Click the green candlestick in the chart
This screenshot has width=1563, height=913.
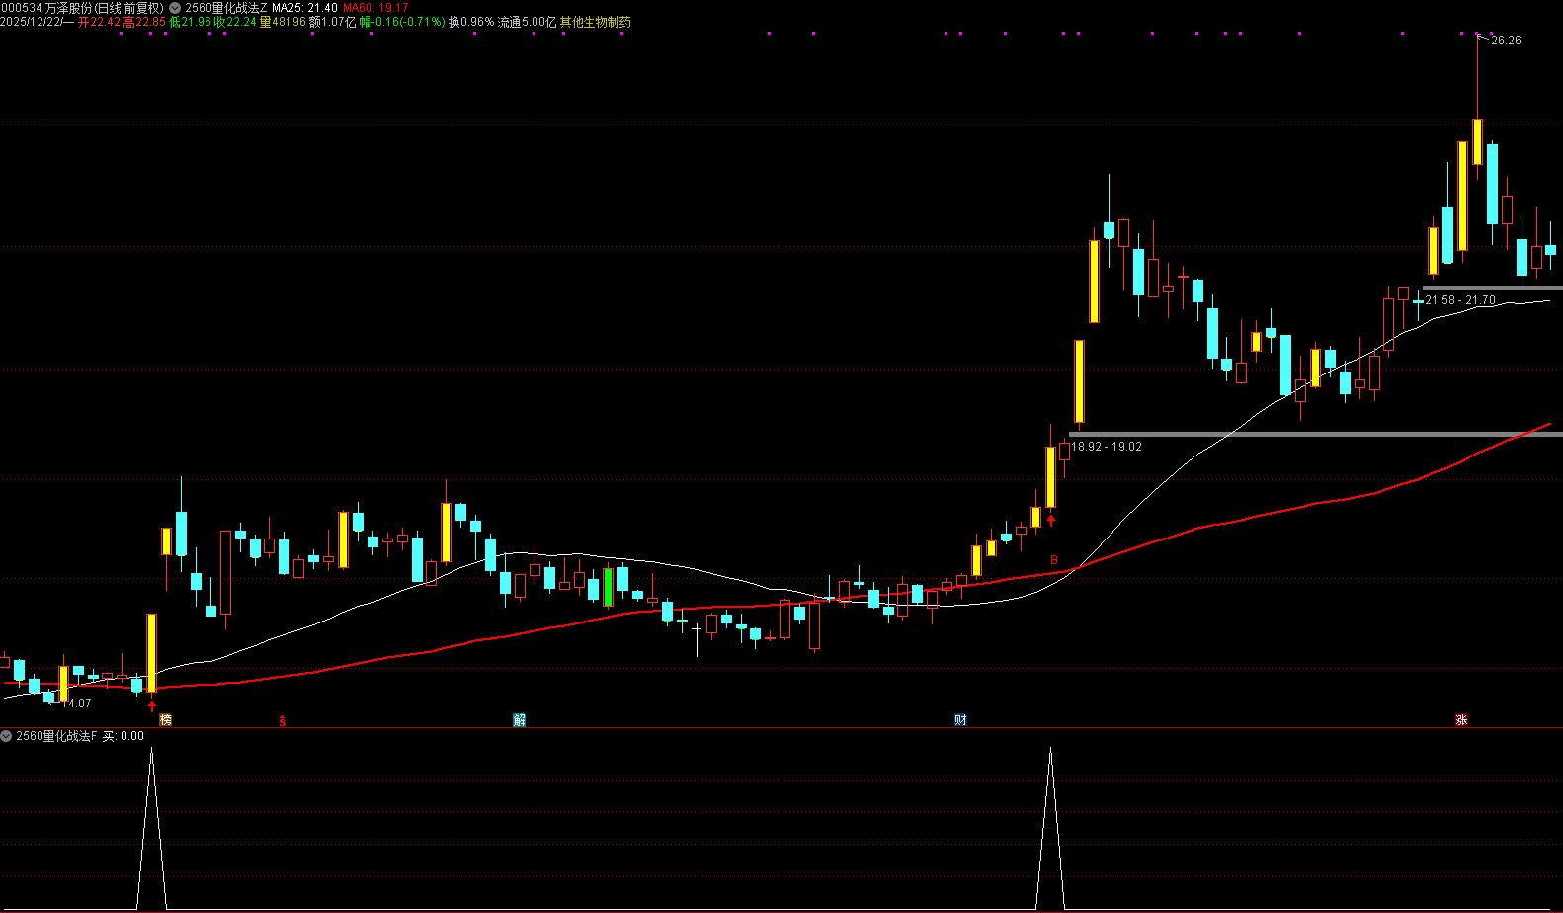(x=608, y=586)
